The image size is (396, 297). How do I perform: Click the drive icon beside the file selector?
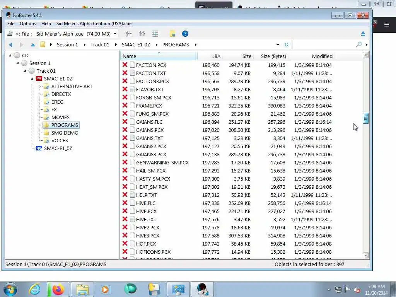point(10,34)
